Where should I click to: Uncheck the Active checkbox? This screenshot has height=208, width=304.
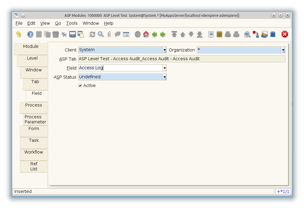[x=80, y=85]
